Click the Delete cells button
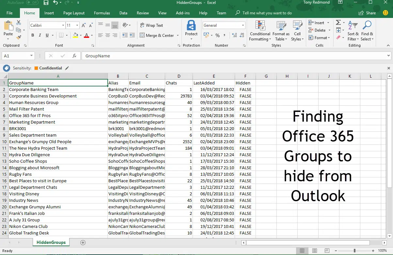The width and height of the screenshot is (393, 255). click(x=317, y=30)
